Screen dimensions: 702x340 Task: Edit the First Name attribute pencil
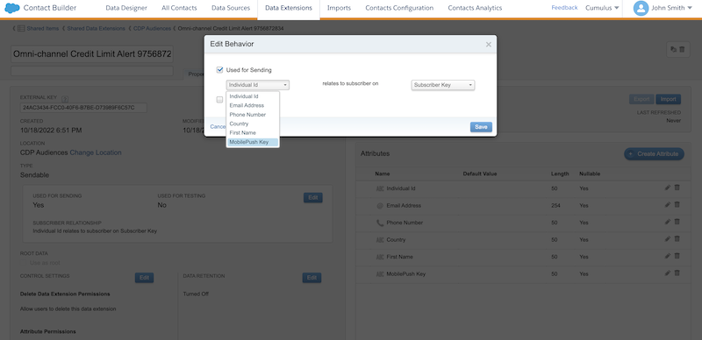coord(668,256)
